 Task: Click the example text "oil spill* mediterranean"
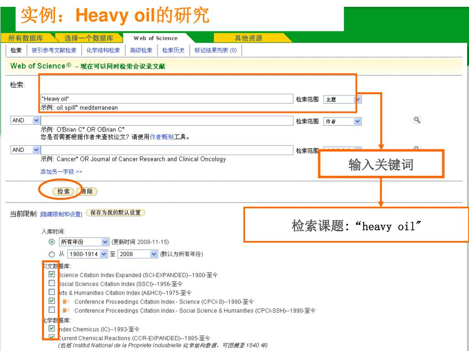(x=87, y=108)
